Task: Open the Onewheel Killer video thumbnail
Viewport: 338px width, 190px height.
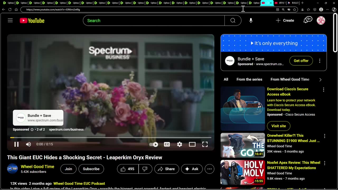Action: [243, 145]
